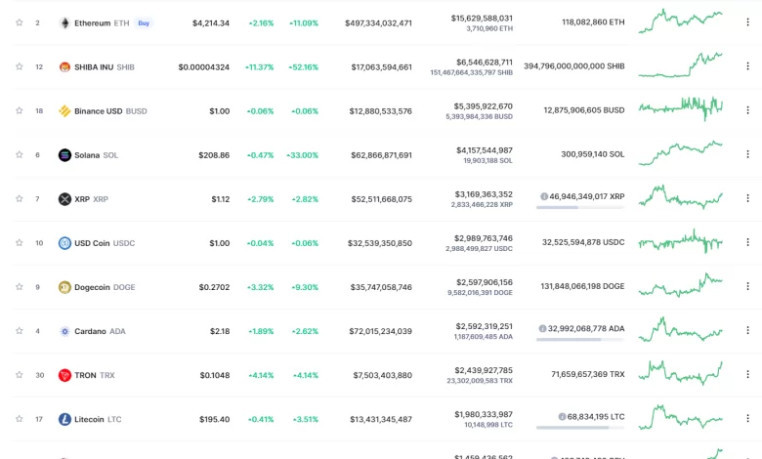Click the Cardano logo icon
The image size is (762, 459).
click(x=64, y=331)
